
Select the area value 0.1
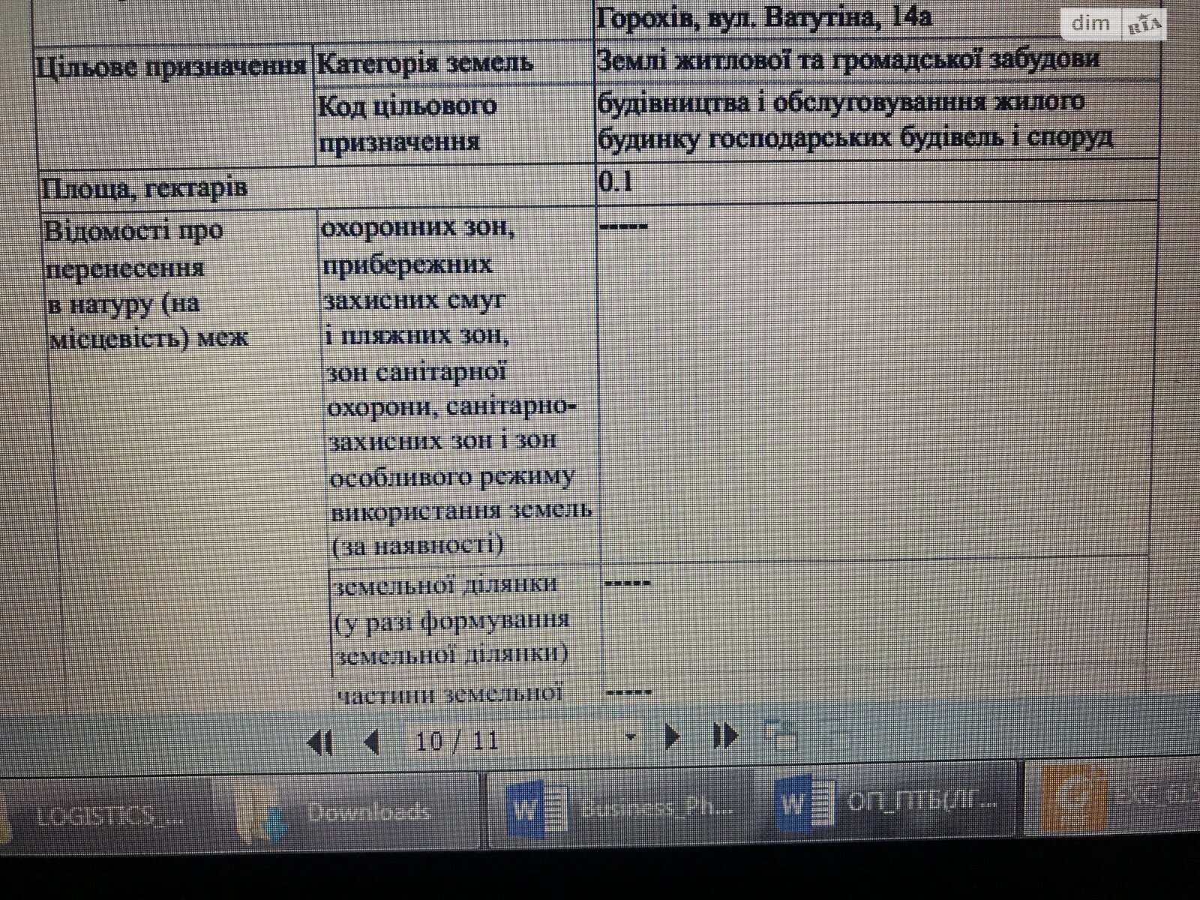(616, 181)
